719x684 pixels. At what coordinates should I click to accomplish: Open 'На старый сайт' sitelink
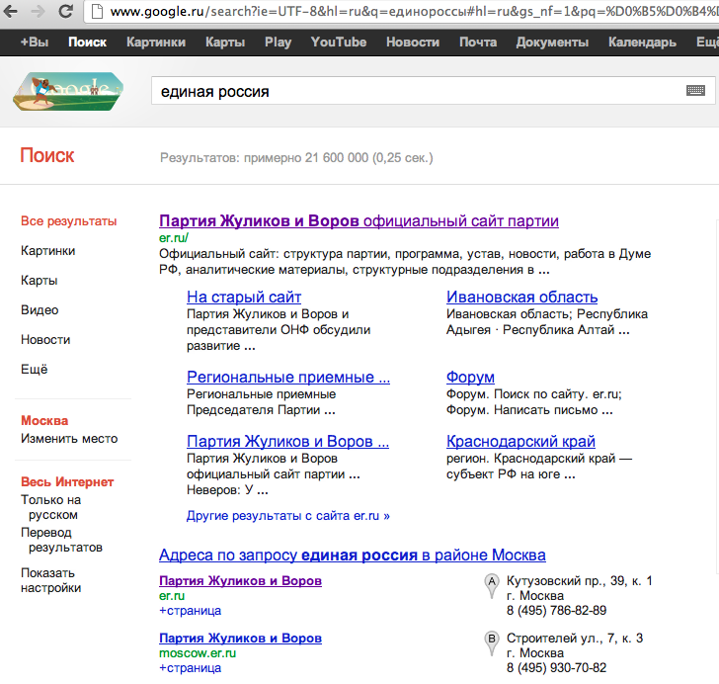click(x=244, y=297)
